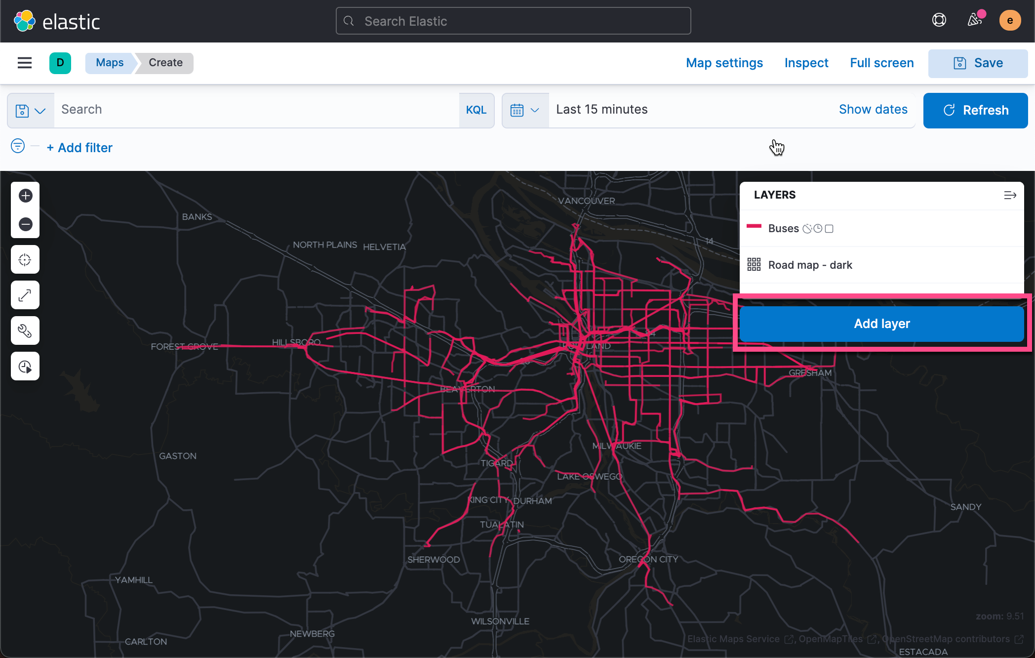Open the notifications bell
1035x658 pixels.
pos(975,20)
